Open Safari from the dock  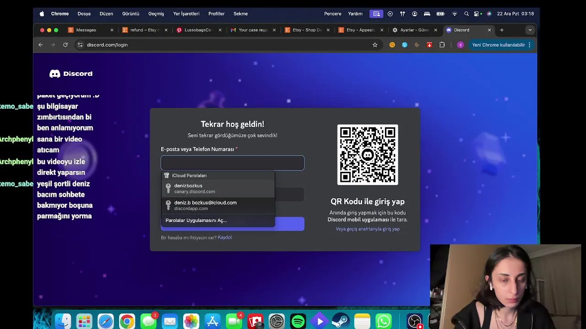click(x=106, y=321)
